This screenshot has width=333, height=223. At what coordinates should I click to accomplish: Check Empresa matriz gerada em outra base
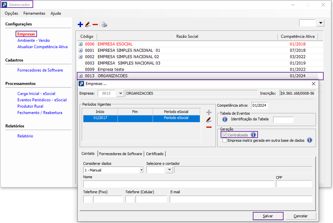tap(224, 140)
